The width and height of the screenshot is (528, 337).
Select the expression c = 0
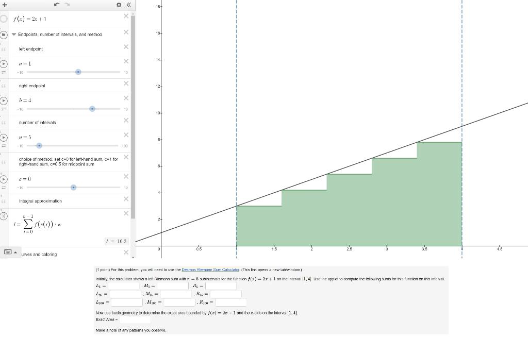coord(25,179)
